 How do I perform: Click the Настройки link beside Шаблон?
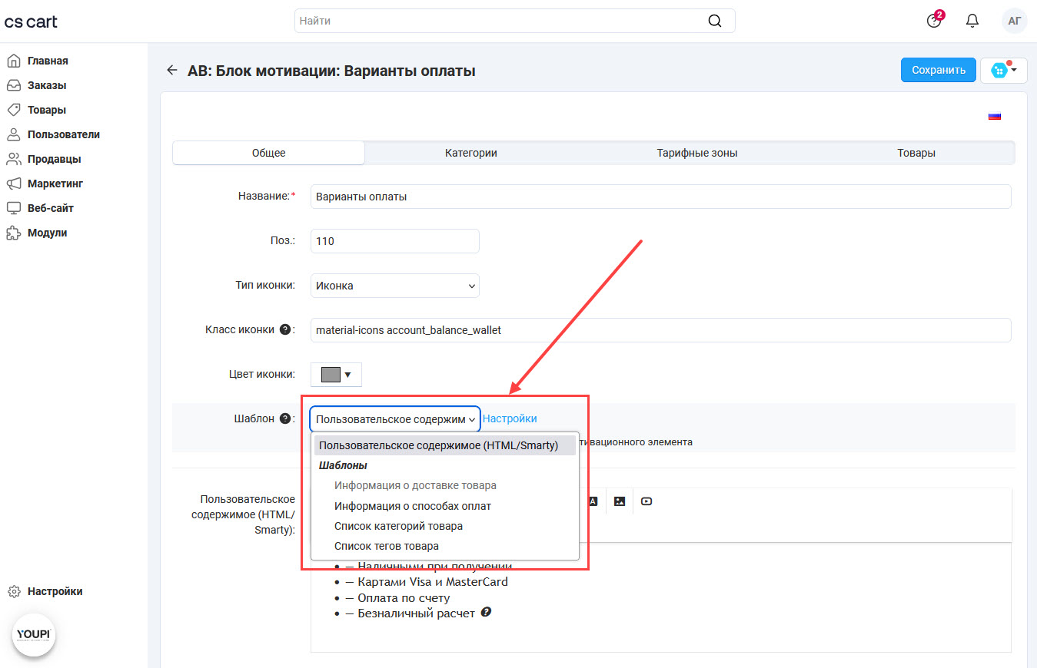click(510, 418)
